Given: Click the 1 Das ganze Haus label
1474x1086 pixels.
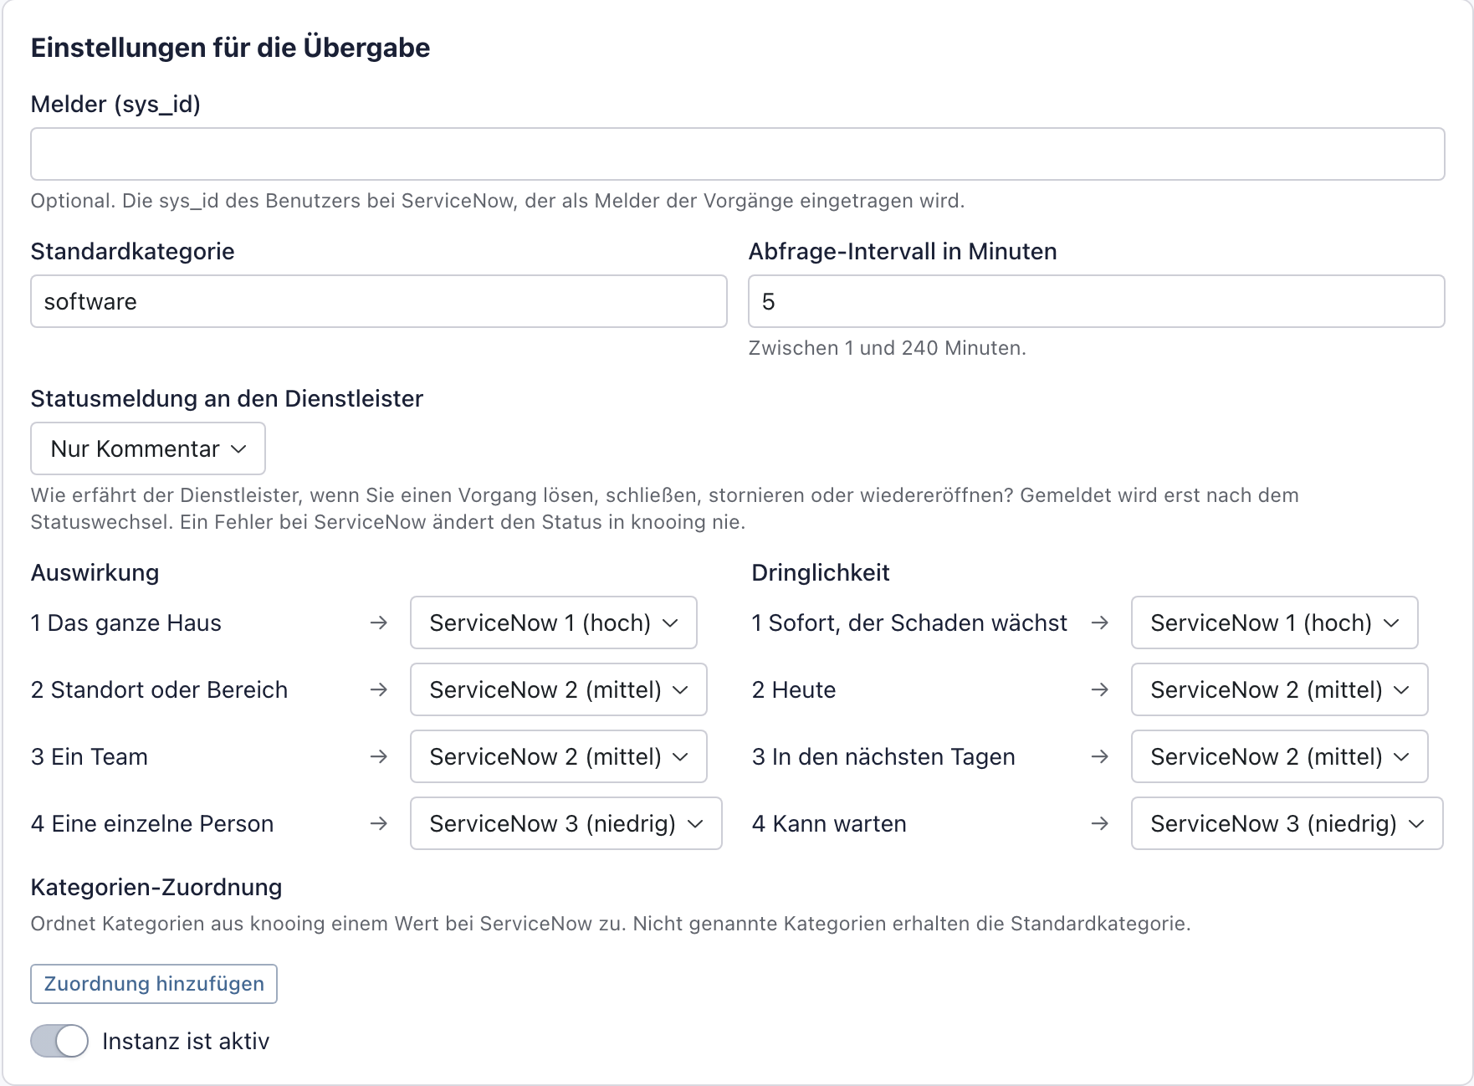Looking at the screenshot, I should pyautogui.click(x=126, y=622).
